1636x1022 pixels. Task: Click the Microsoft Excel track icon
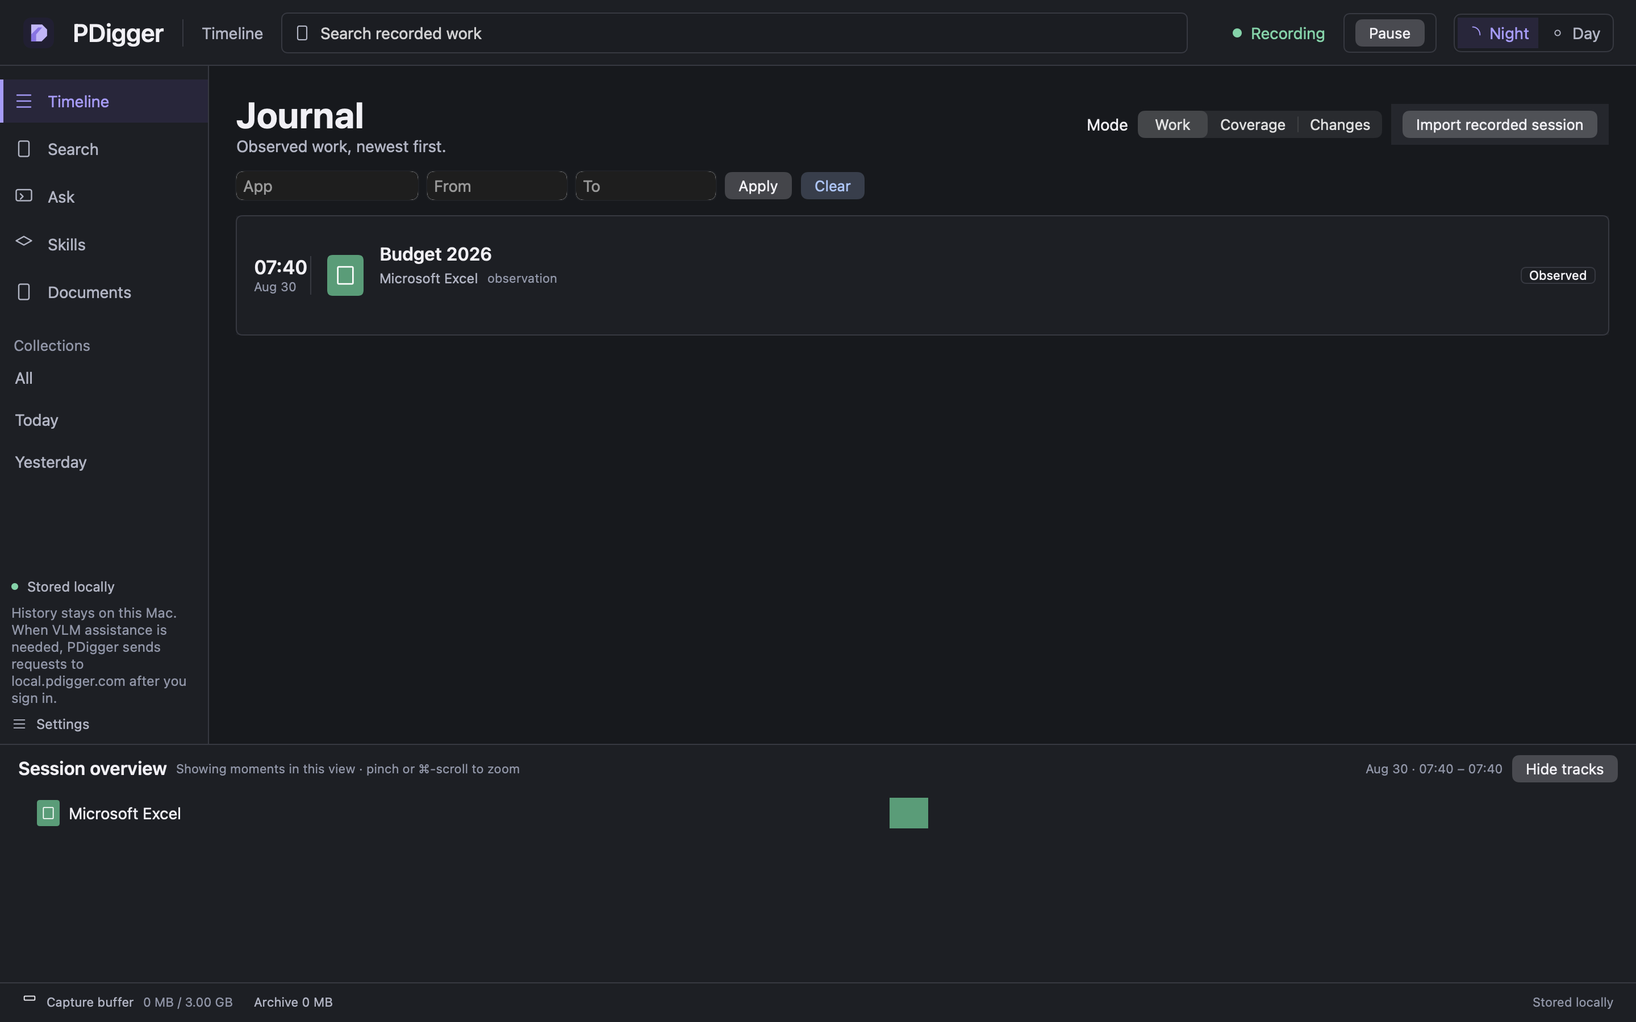coord(48,813)
